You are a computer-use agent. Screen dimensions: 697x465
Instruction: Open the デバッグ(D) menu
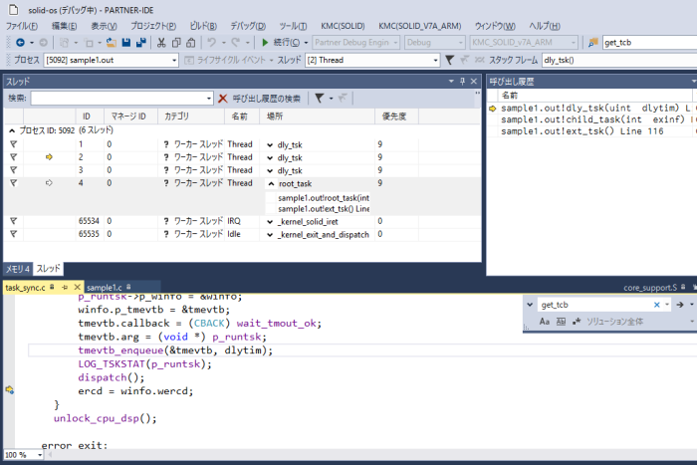tap(247, 25)
